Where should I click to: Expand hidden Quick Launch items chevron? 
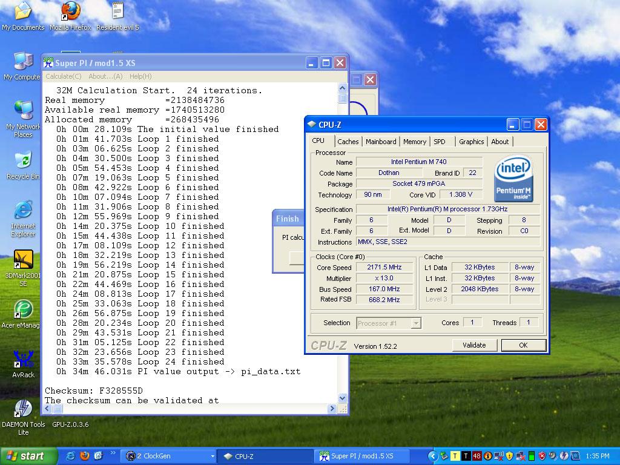tap(113, 453)
